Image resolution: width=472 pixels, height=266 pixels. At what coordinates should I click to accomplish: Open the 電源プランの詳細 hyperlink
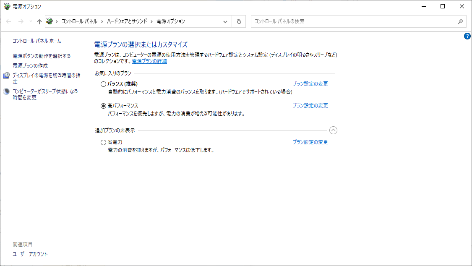click(149, 61)
